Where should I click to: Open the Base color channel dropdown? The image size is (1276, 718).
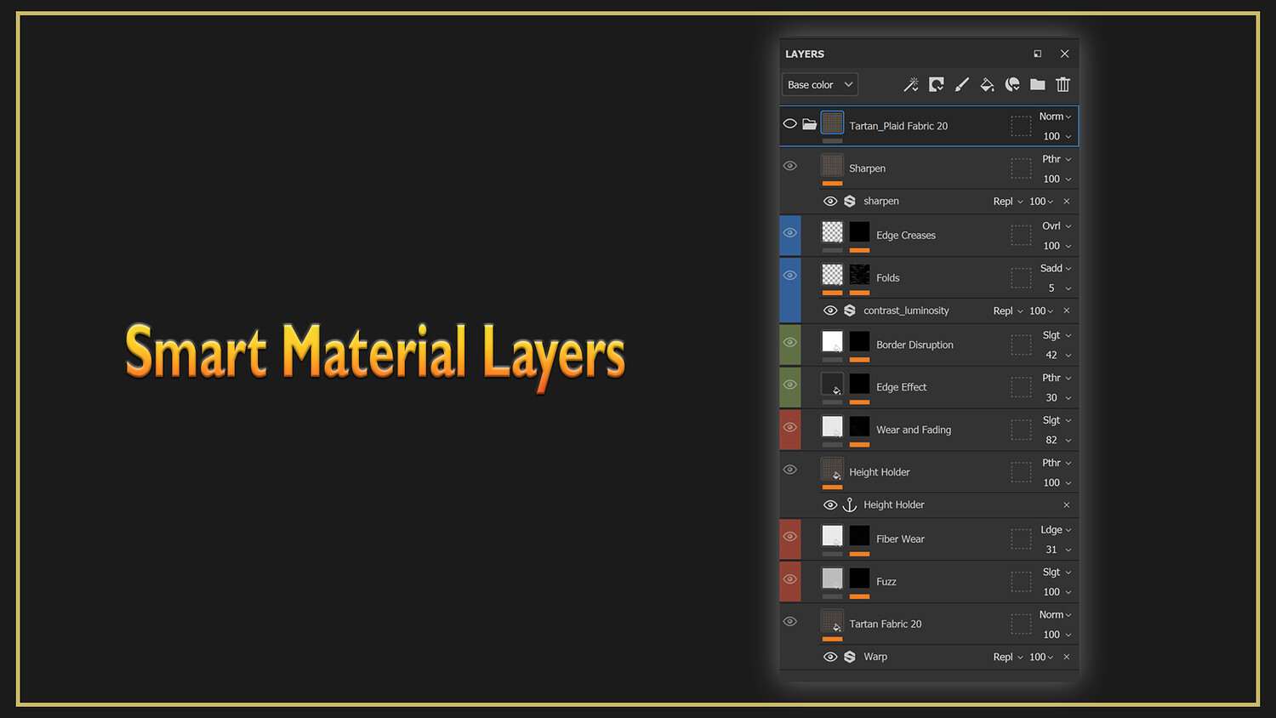tap(820, 84)
